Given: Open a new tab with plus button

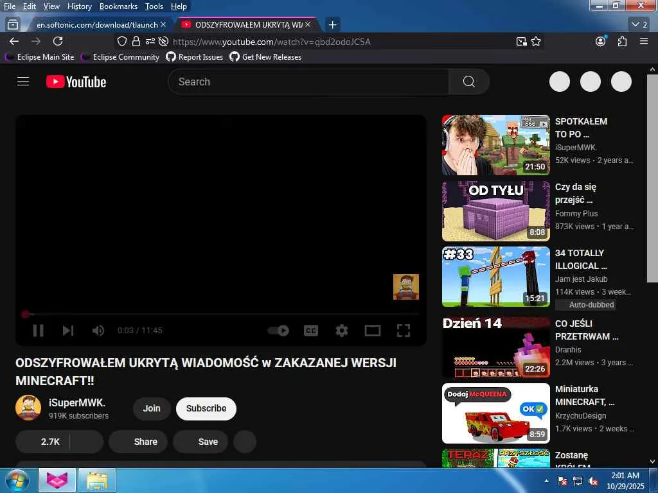Looking at the screenshot, I should point(332,25).
